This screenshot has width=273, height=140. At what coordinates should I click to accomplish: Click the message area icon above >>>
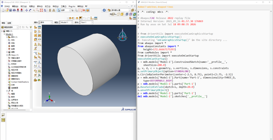coord(3,115)
